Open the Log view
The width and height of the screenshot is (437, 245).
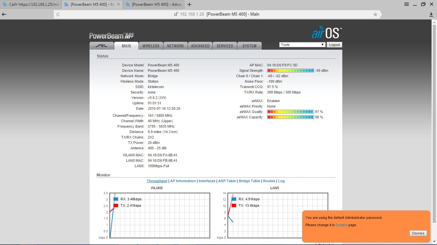tap(281, 181)
